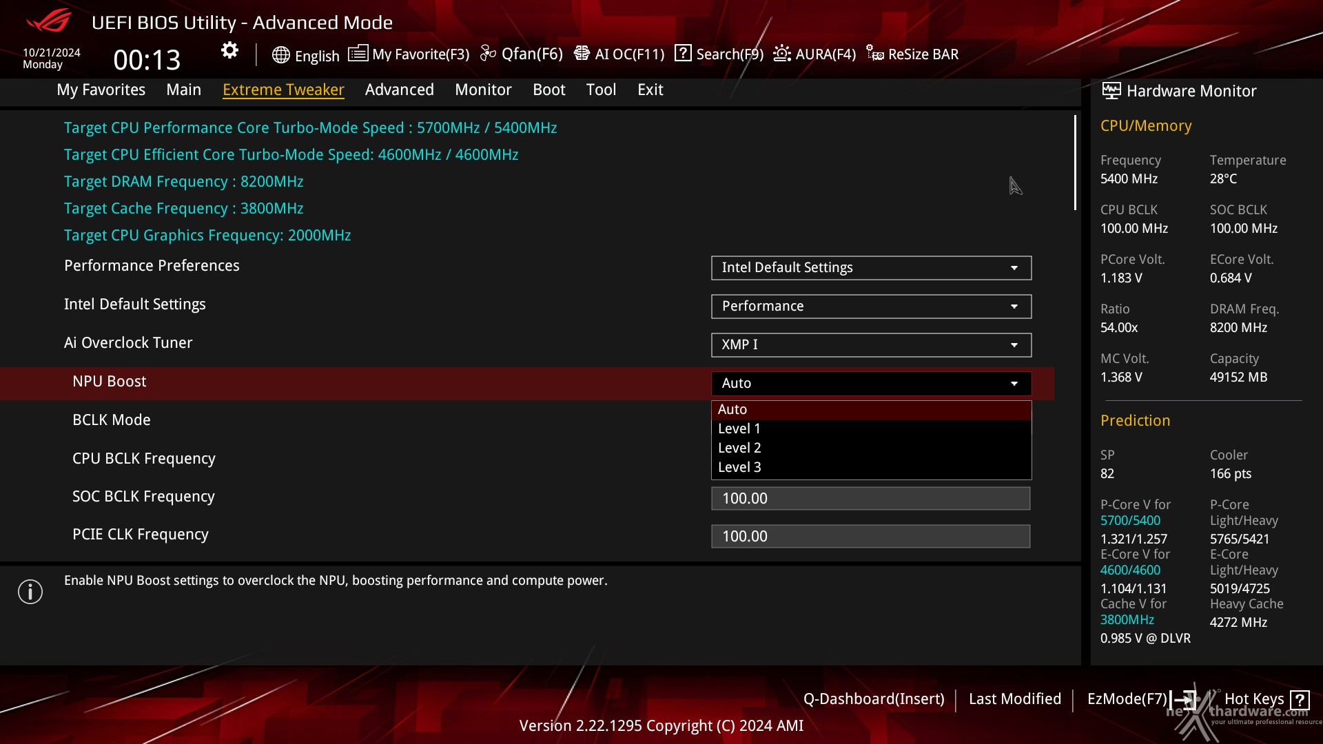
Task: Open Q-Dashboard(Insert)
Action: 874,699
